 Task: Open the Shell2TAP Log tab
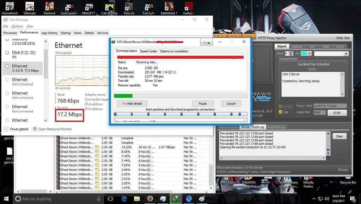(x=276, y=127)
